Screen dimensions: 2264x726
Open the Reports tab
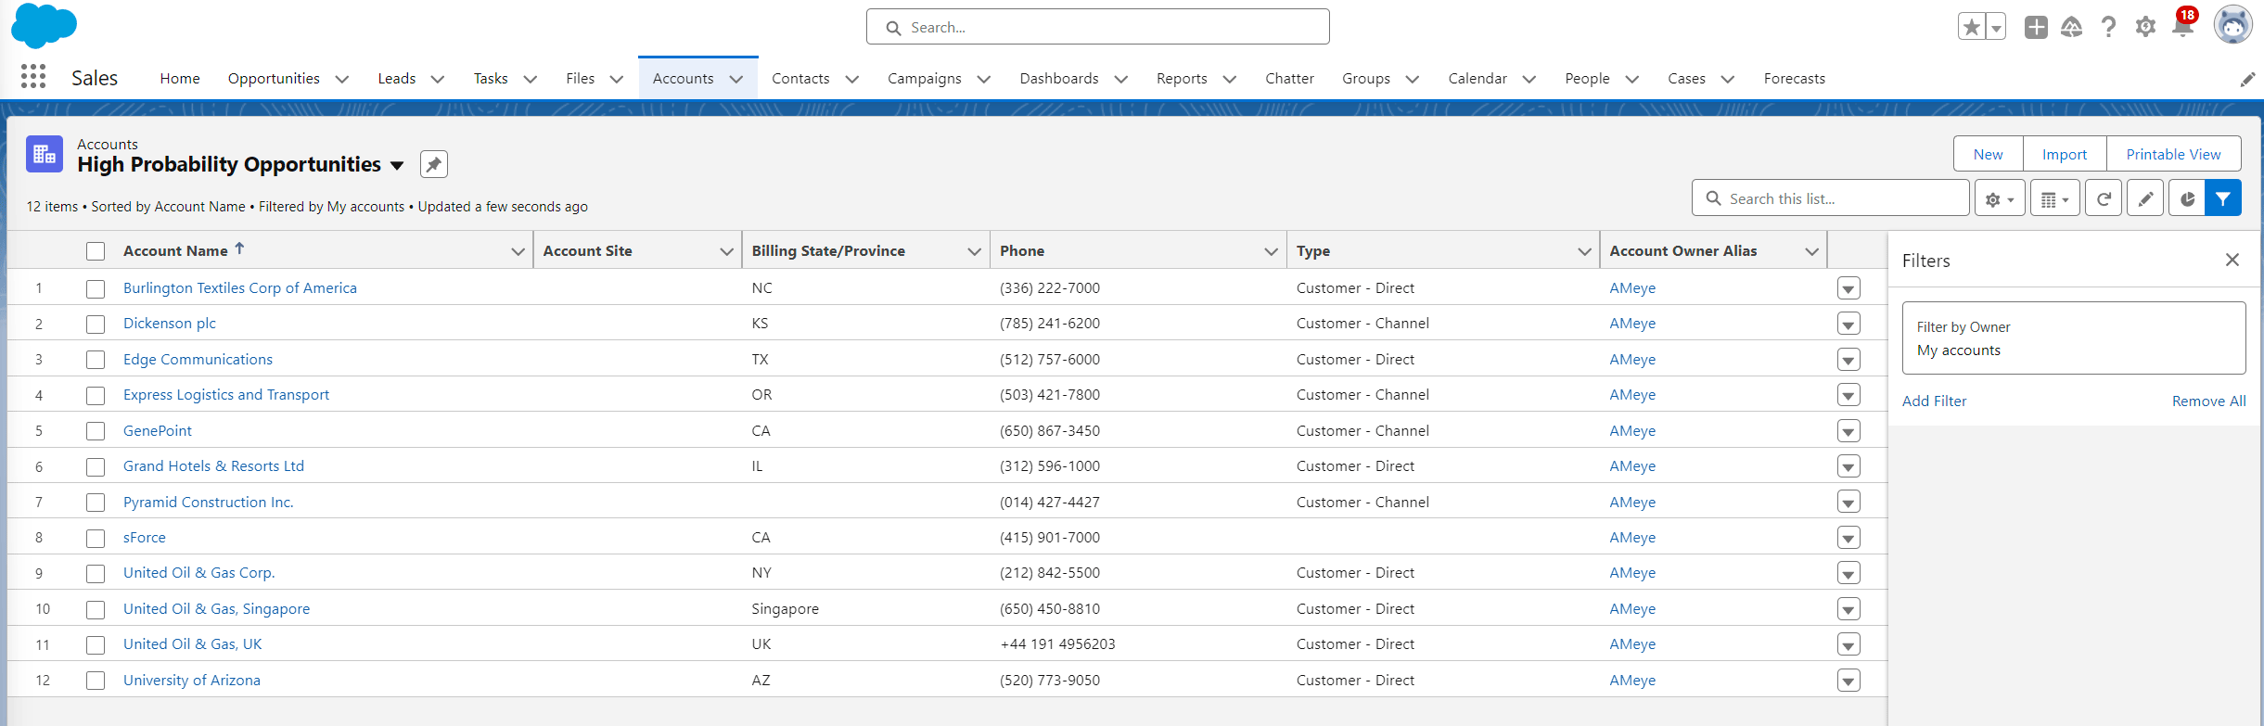click(x=1182, y=79)
